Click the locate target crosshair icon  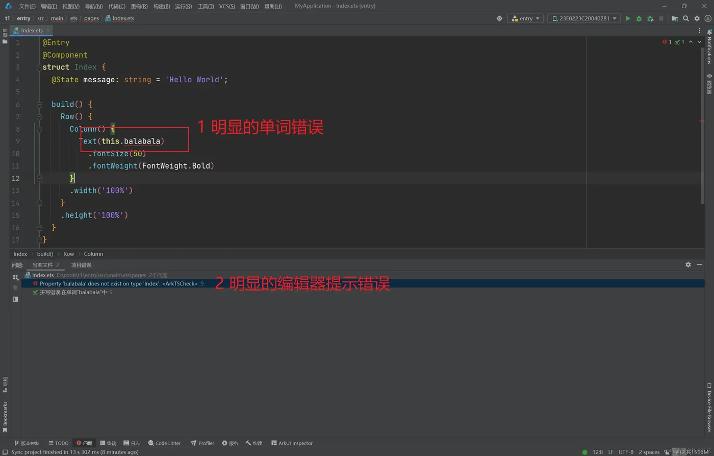tap(499, 18)
